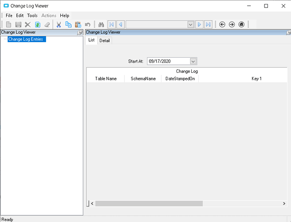Click the Ready status bar text

click(x=7, y=219)
